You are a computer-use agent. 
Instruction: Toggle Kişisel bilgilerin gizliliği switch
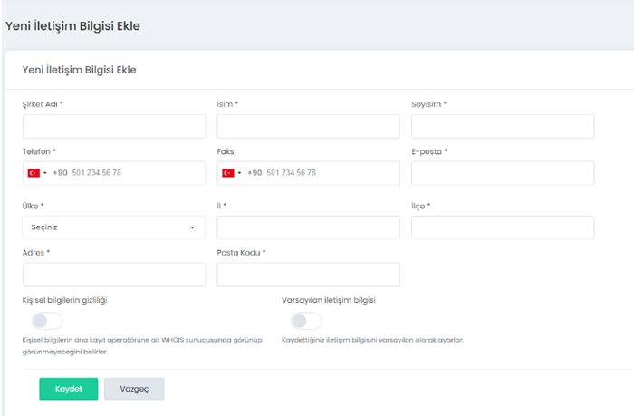point(47,320)
